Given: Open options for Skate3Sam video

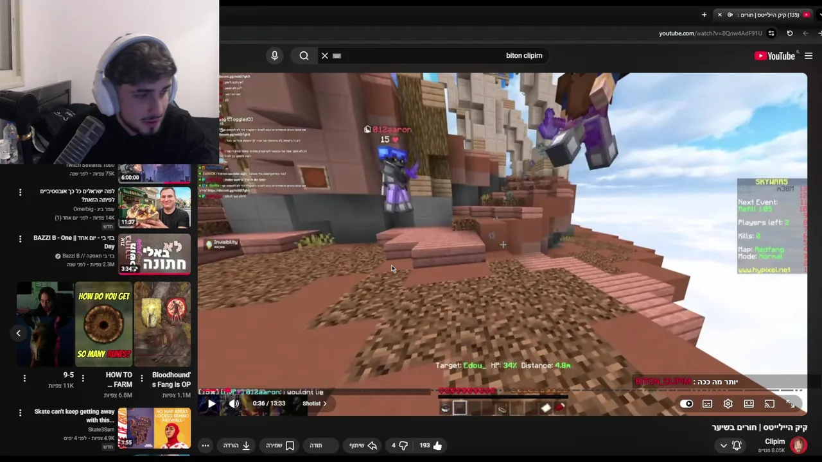Looking at the screenshot, I should (20, 413).
